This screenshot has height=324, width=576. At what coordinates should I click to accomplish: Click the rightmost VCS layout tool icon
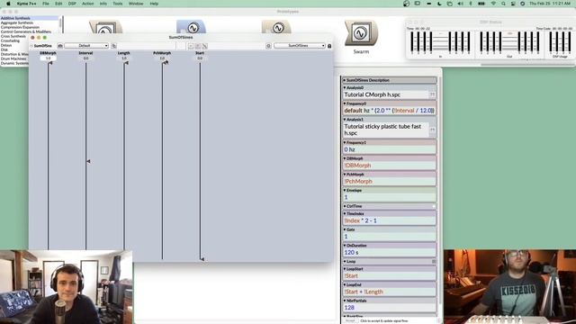pyautogui.click(x=204, y=46)
